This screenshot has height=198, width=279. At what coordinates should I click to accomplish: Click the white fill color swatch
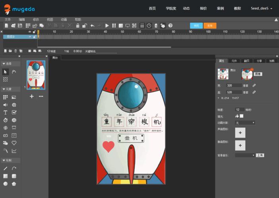click(x=241, y=116)
